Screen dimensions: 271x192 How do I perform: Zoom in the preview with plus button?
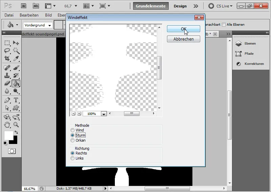pos(79,114)
